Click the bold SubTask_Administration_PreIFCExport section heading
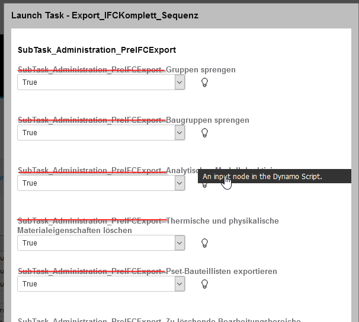 (97, 50)
